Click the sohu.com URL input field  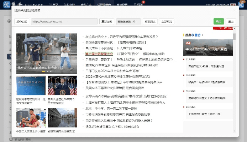[64, 21]
